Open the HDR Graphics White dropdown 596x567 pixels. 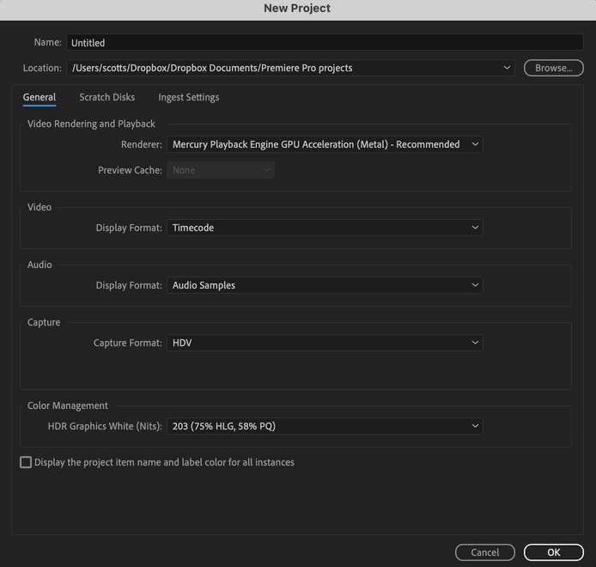click(x=325, y=426)
